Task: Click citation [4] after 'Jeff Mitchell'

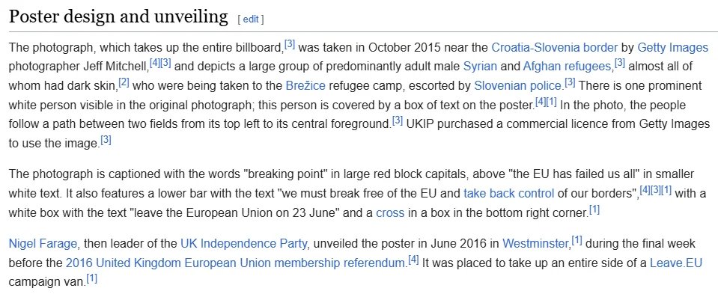Action: [155, 64]
